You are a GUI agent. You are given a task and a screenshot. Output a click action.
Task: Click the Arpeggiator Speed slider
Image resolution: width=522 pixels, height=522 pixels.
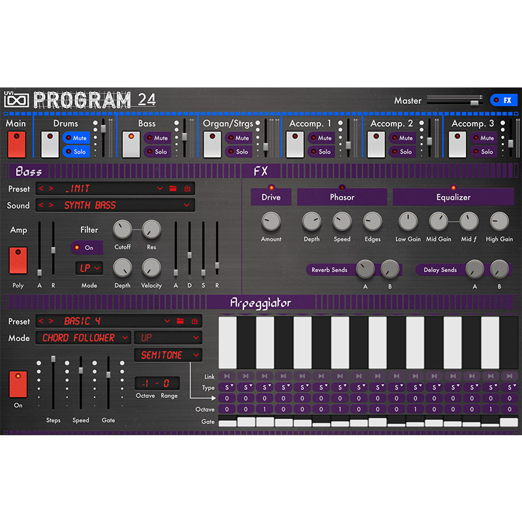(x=80, y=383)
